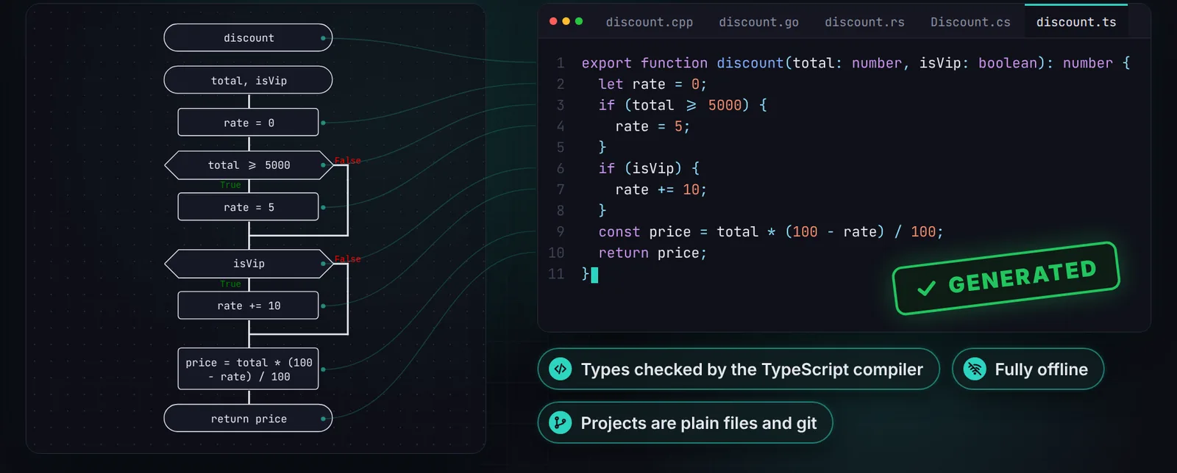1177x473 pixels.
Task: Select the 'rate = 5' flowchart block
Action: coord(248,207)
